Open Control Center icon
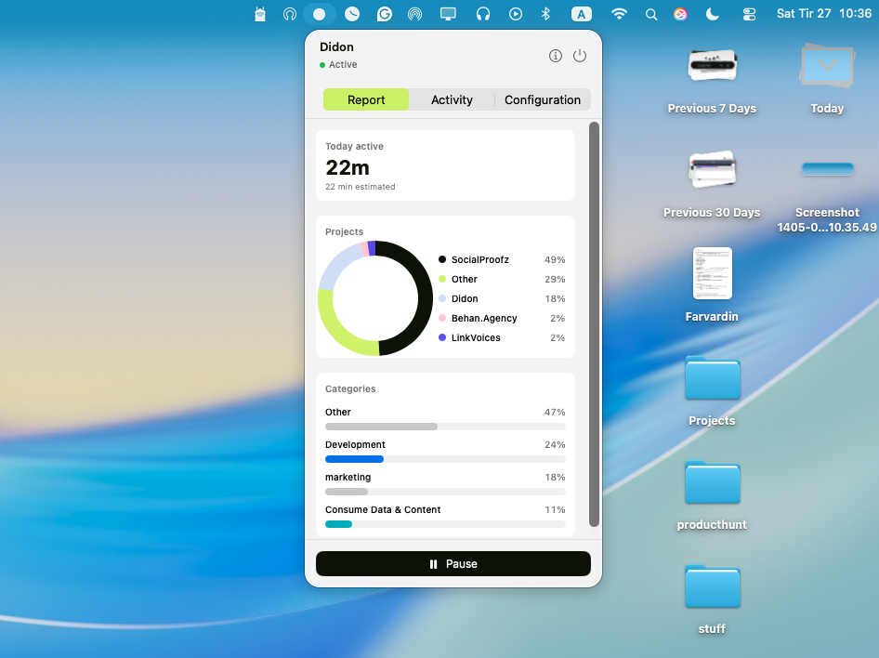The width and height of the screenshot is (879, 658). click(749, 15)
